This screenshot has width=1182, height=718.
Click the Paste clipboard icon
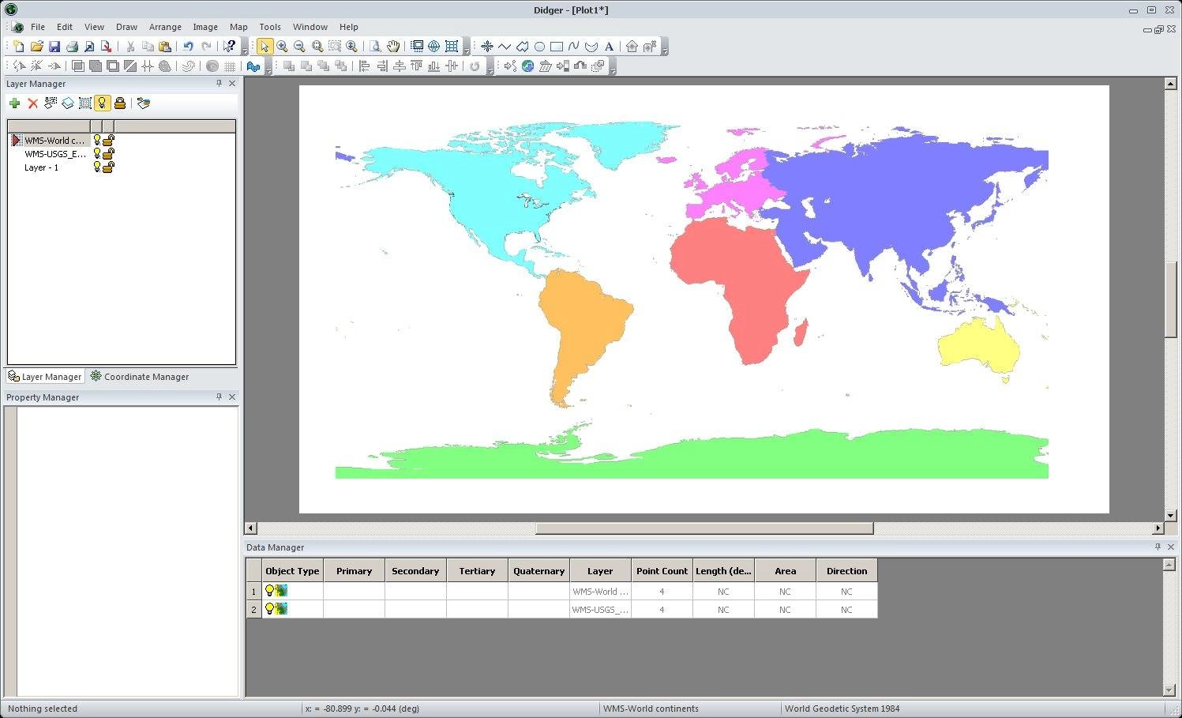pyautogui.click(x=165, y=47)
